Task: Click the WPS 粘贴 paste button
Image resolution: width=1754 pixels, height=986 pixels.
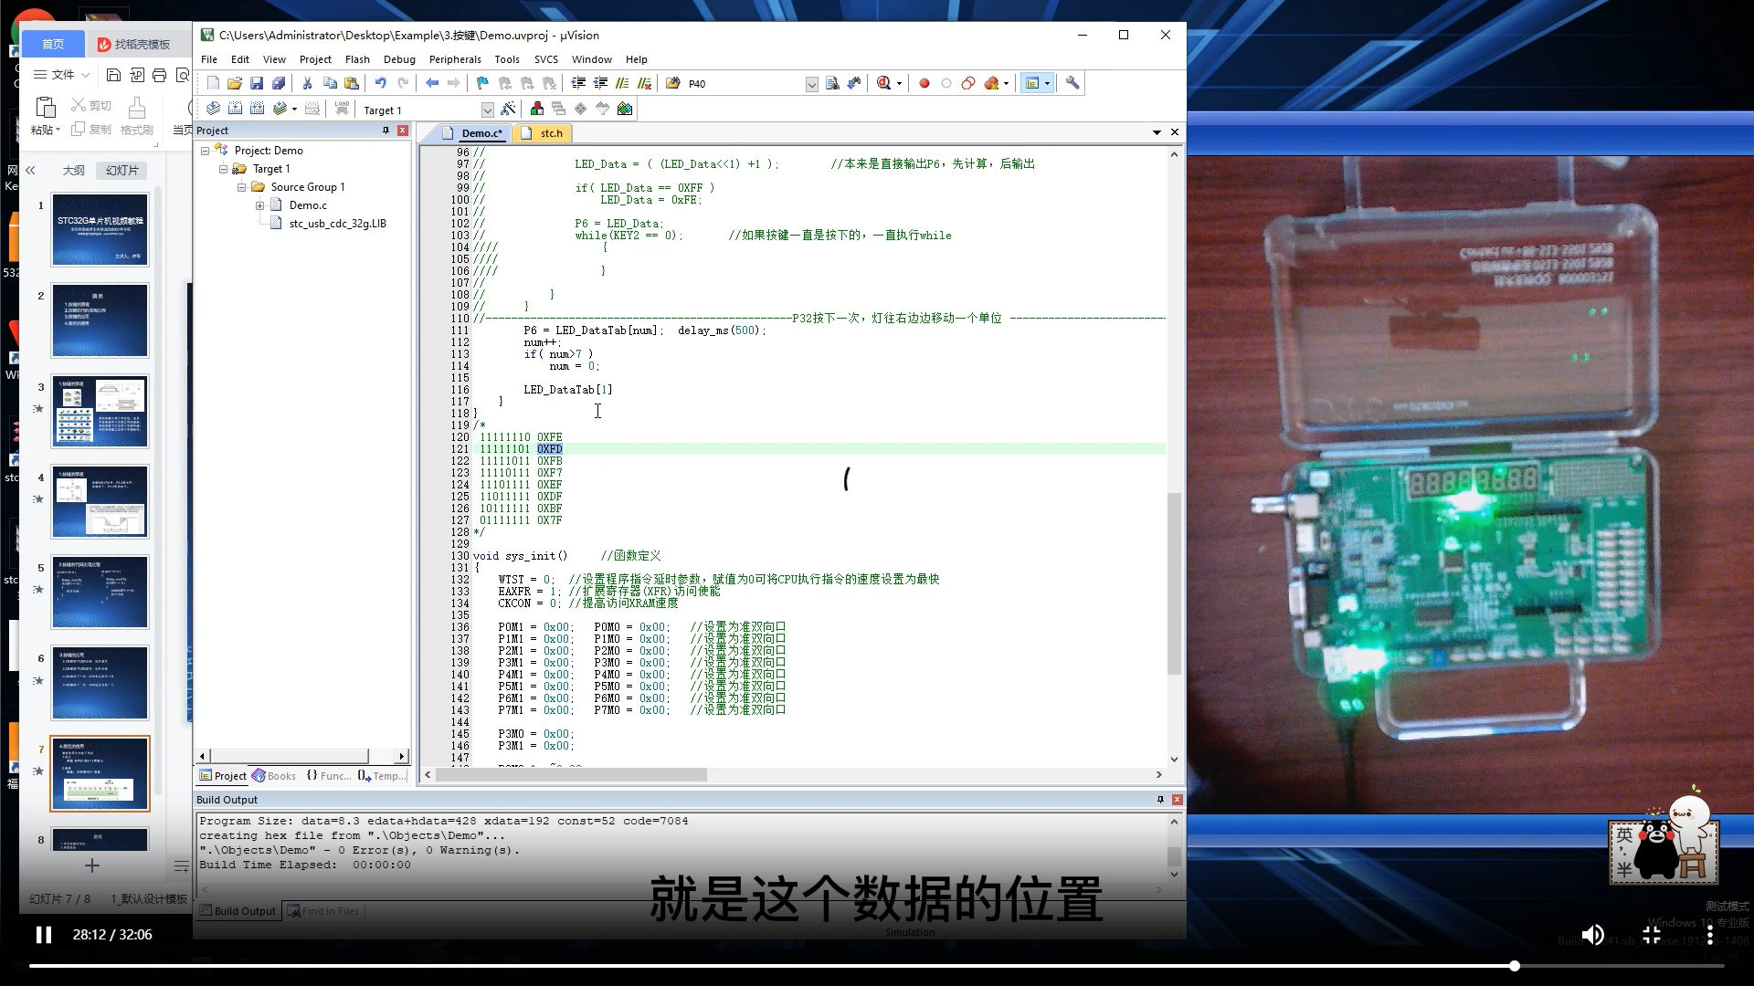Action: click(x=45, y=116)
